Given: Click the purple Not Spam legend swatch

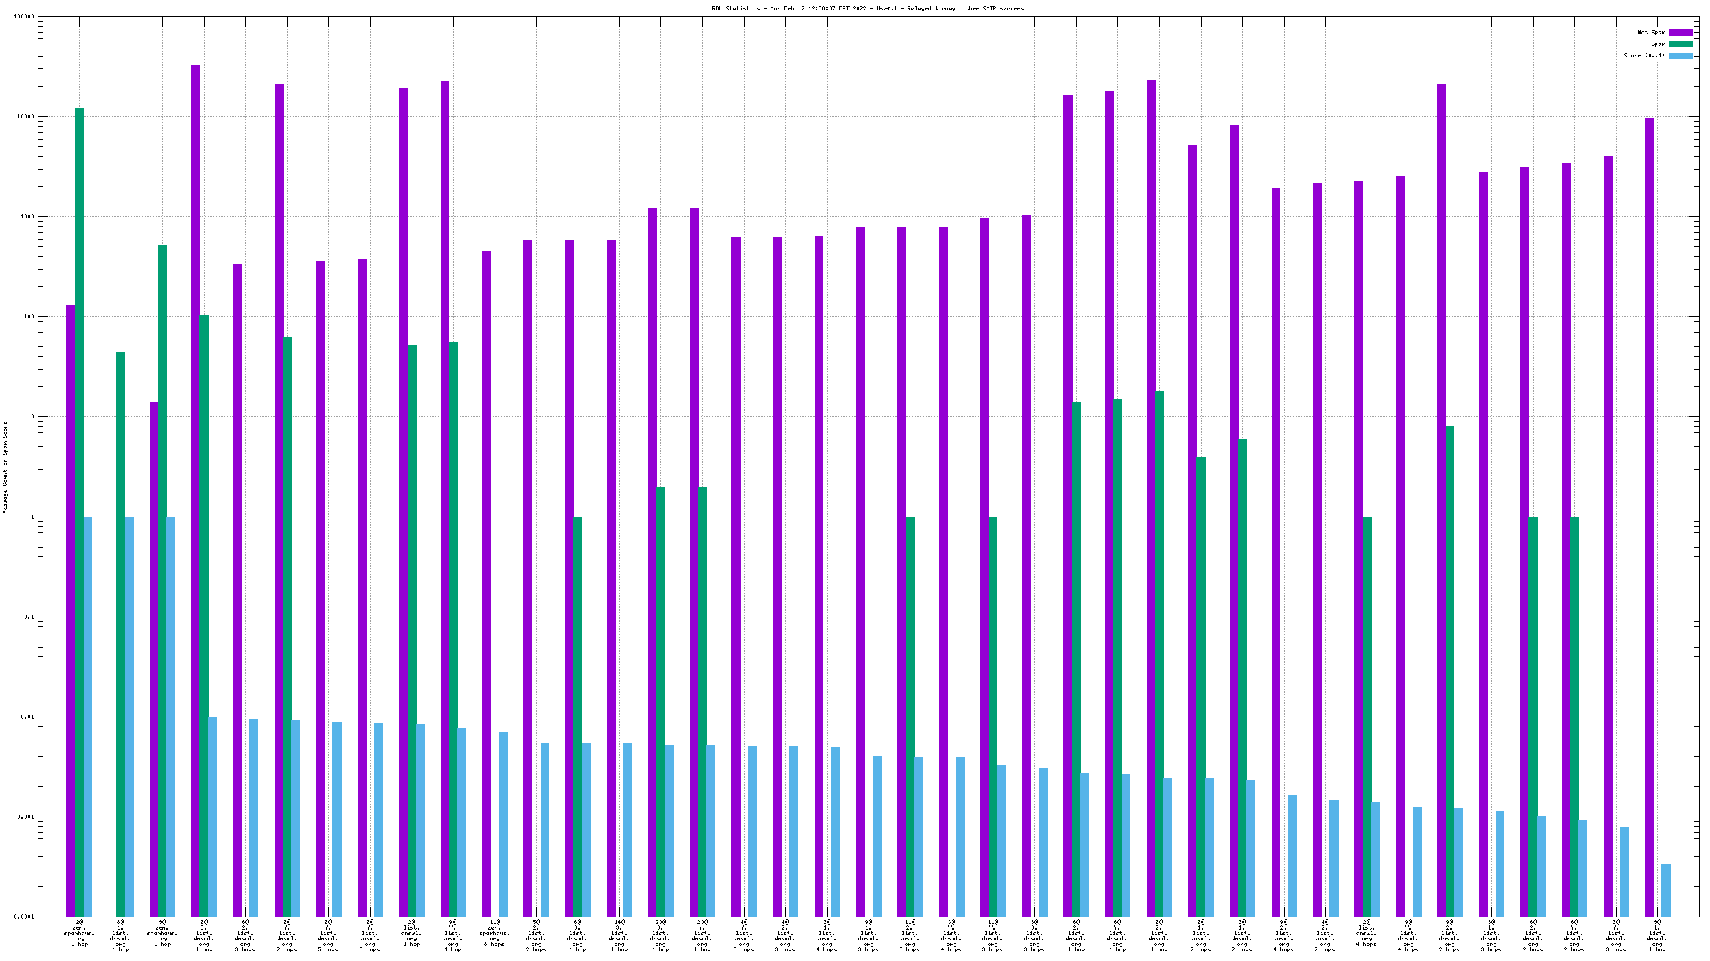Looking at the screenshot, I should 1680,32.
